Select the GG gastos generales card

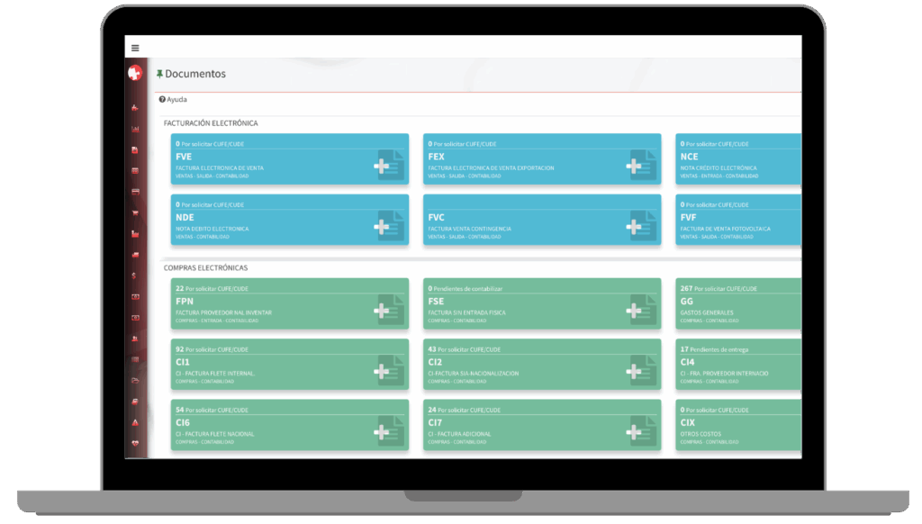pyautogui.click(x=738, y=303)
